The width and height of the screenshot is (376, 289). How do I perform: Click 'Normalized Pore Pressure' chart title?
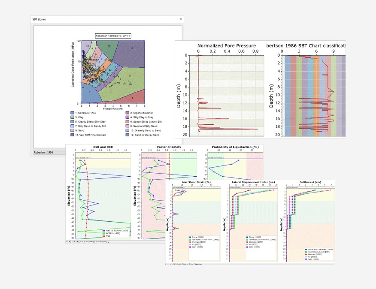point(226,45)
